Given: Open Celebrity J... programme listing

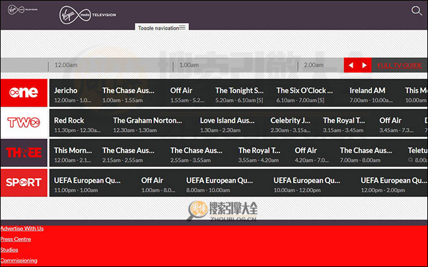Looking at the screenshot, I should [291, 125].
